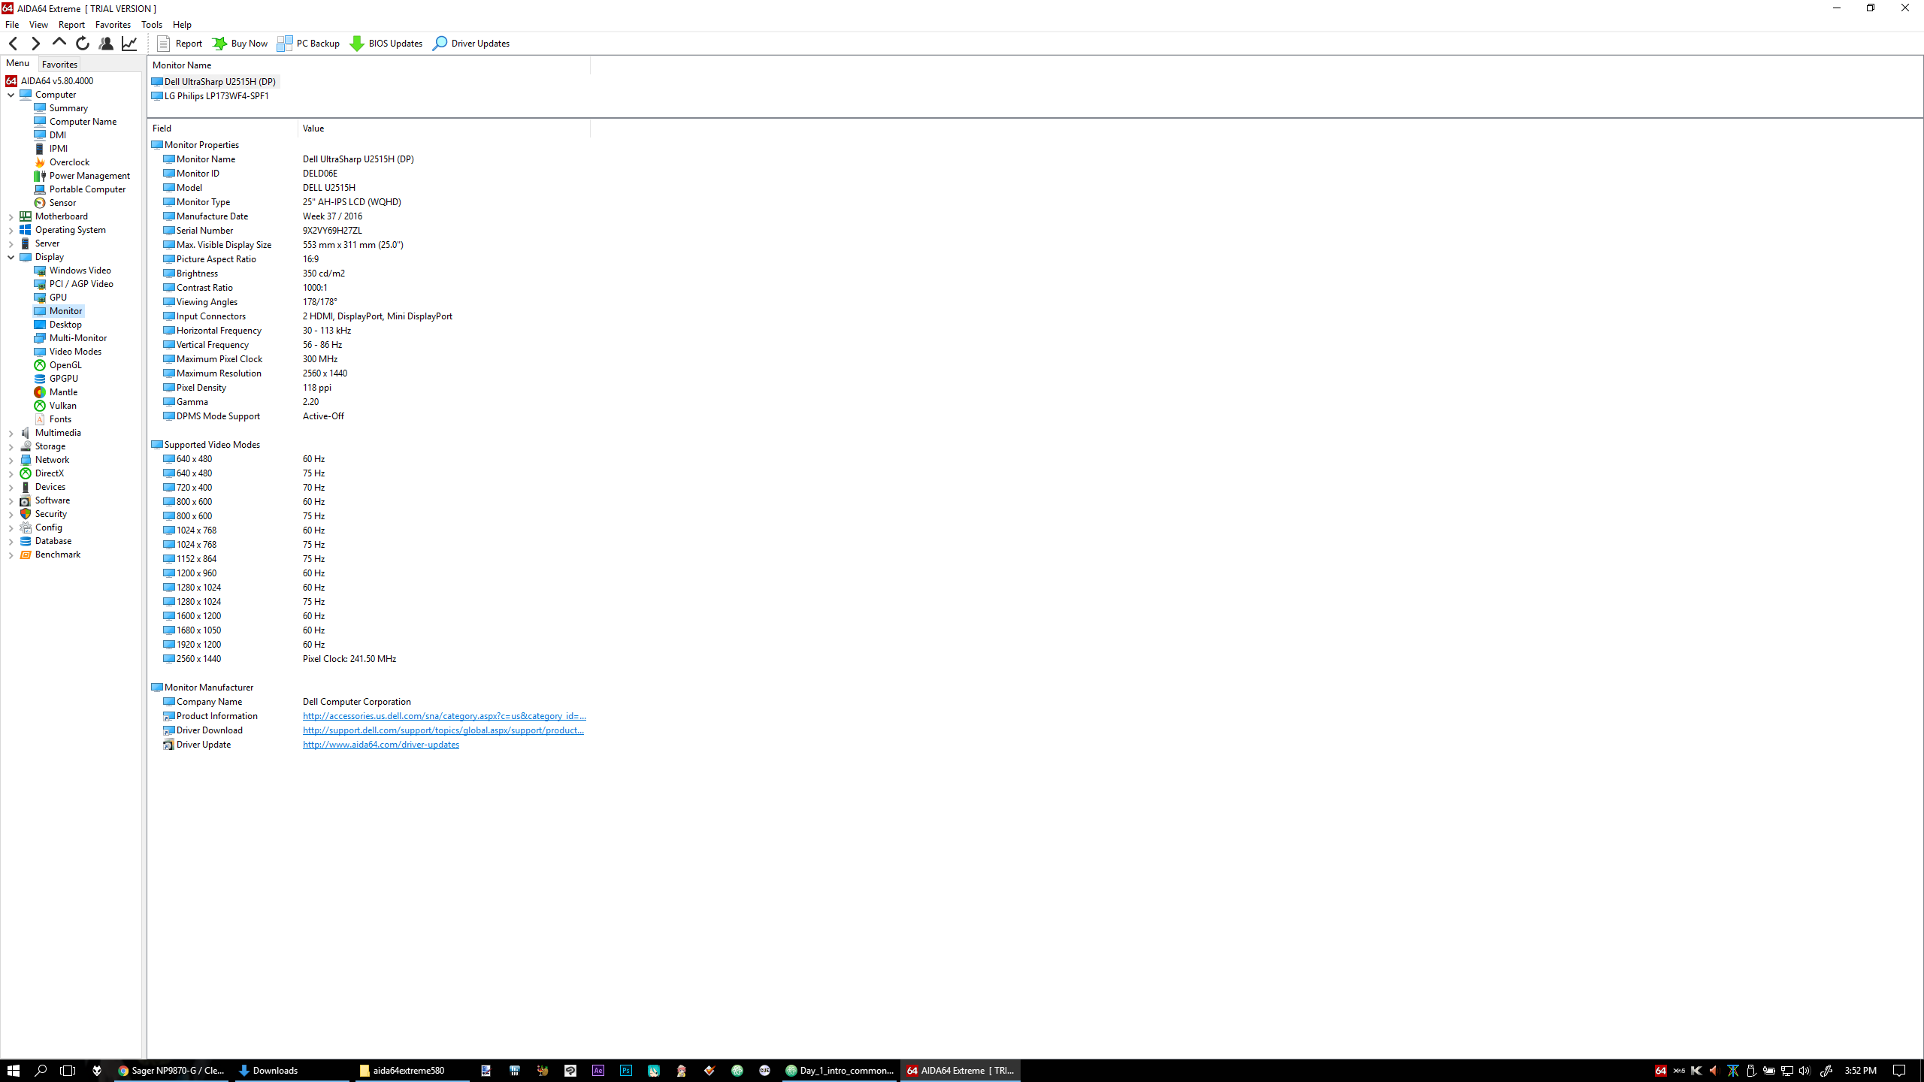This screenshot has width=1924, height=1082.
Task: Click the Value column header
Action: click(444, 128)
